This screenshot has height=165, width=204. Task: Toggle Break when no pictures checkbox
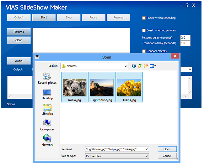(x=144, y=30)
